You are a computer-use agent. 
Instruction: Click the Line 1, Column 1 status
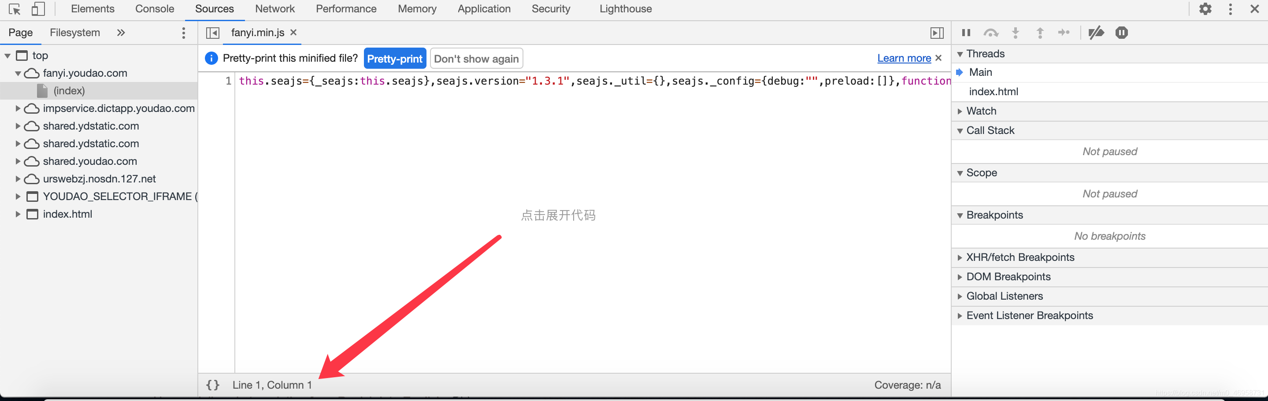pyautogui.click(x=272, y=385)
